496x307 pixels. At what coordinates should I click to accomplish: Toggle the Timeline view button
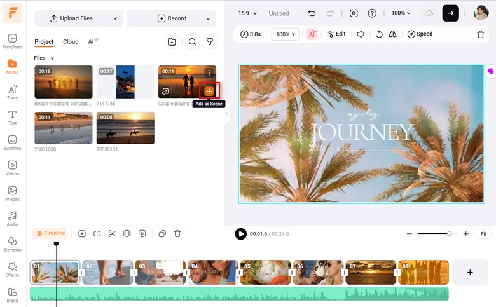click(50, 234)
